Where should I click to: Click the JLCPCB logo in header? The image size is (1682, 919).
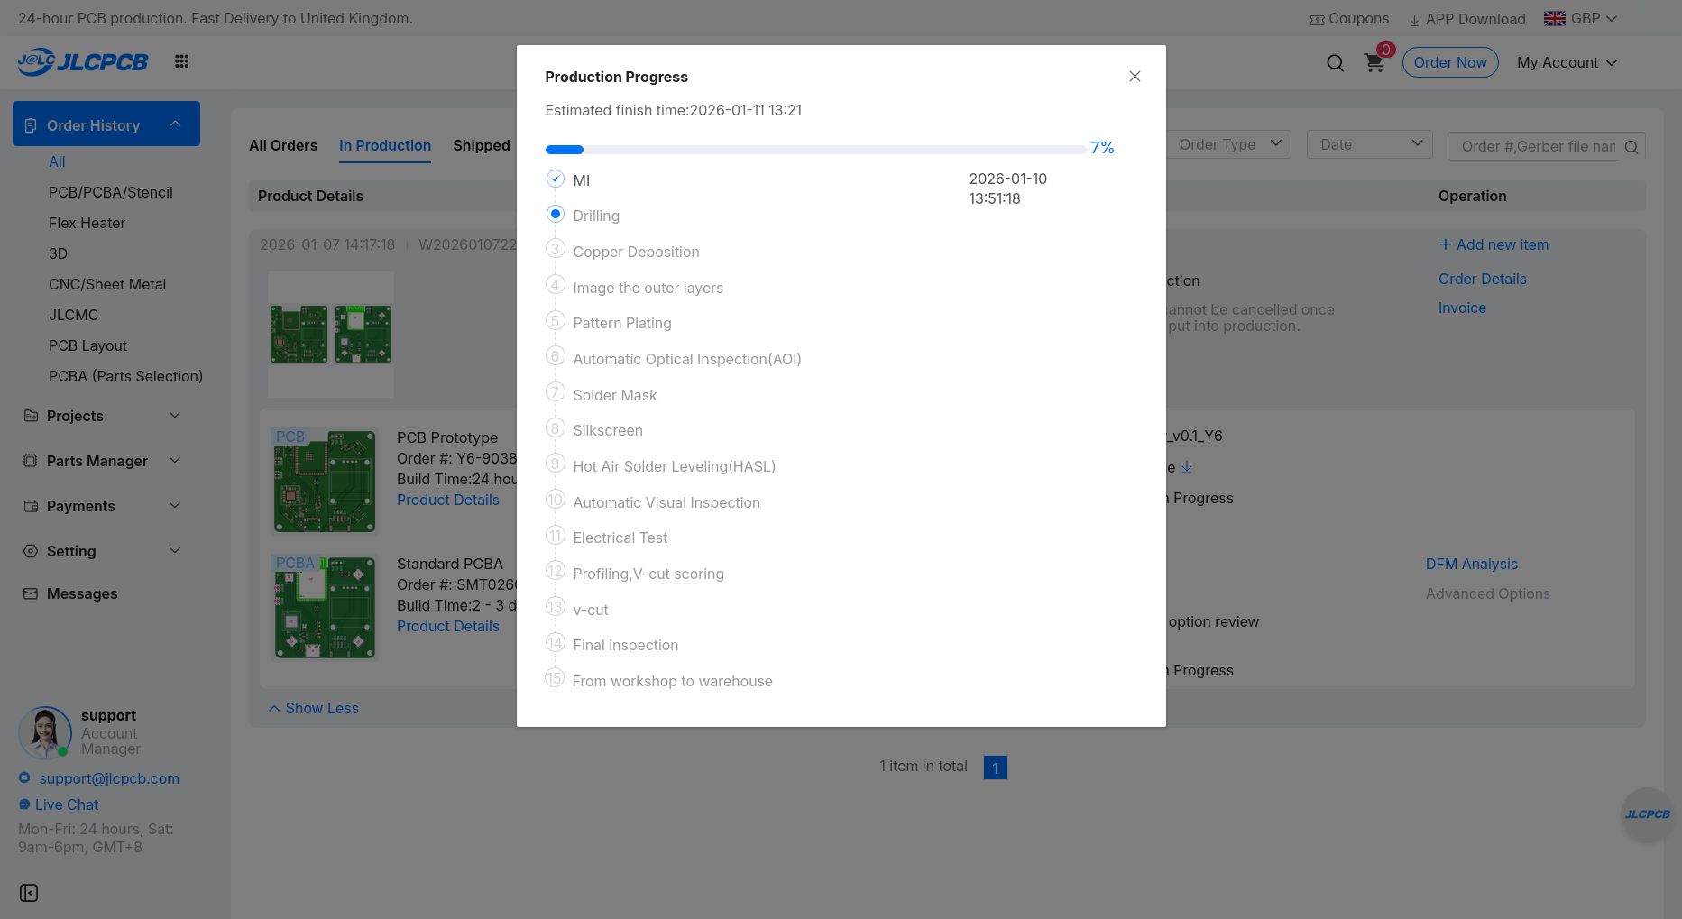83,61
